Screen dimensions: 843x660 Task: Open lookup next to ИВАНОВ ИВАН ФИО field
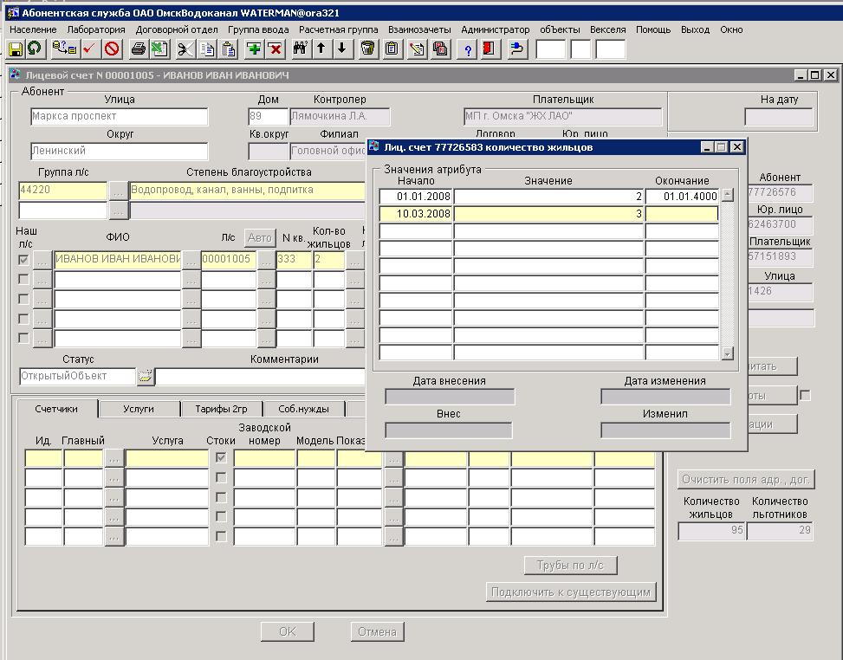click(191, 259)
